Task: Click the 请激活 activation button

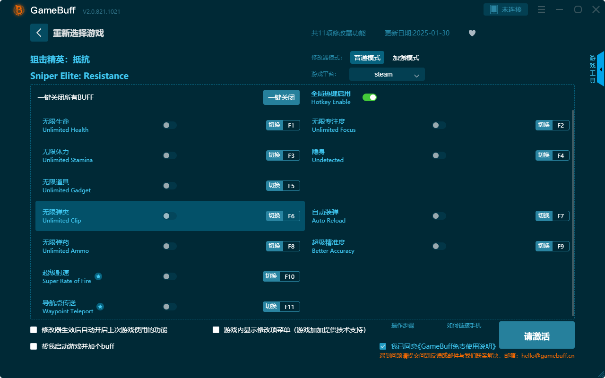Action: click(536, 335)
